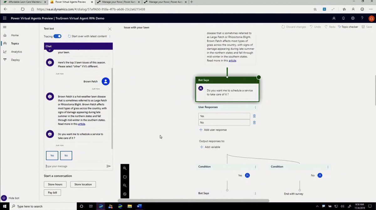The image size is (376, 210).
Task: Open notifications bell
Action: pyautogui.click(x=343, y=18)
